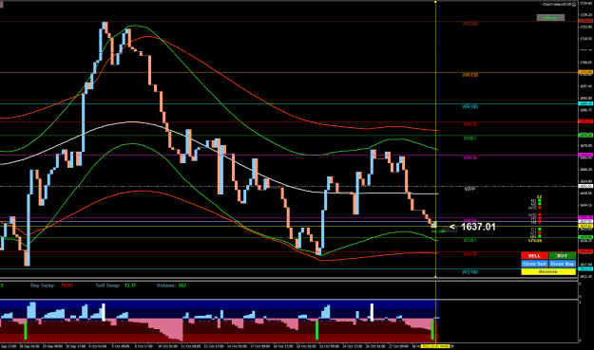The height and width of the screenshot is (350, 594).
Task: Click the red SELL button
Action: pos(534,256)
